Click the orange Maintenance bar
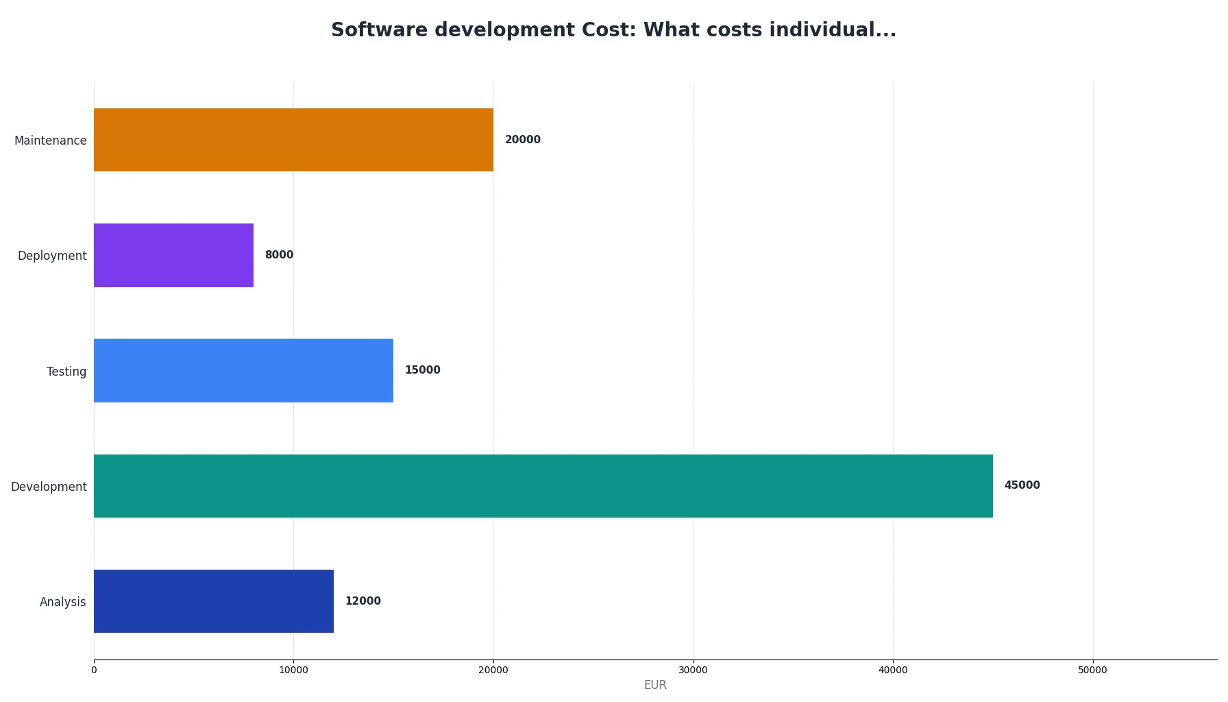This screenshot has height=702, width=1228. pyautogui.click(x=293, y=140)
